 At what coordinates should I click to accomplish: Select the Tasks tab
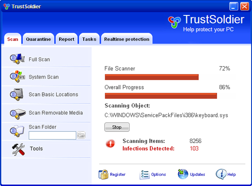point(89,39)
